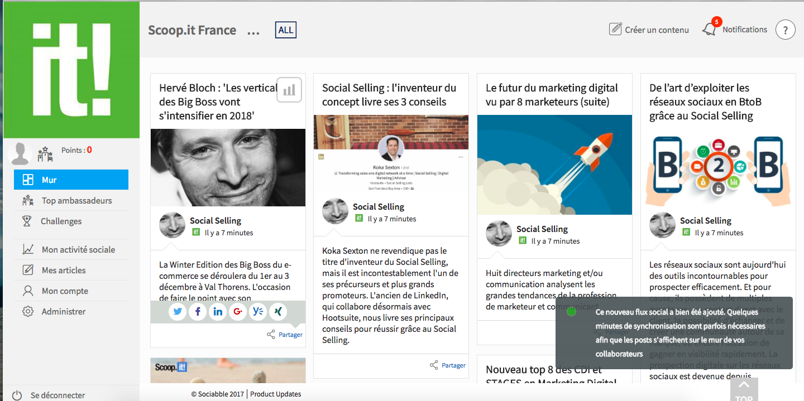Click the '© Sociabble 2017' footer text
The height and width of the screenshot is (401, 804).
point(218,394)
